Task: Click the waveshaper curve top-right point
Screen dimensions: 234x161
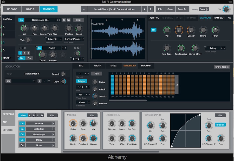Action: tap(200, 115)
